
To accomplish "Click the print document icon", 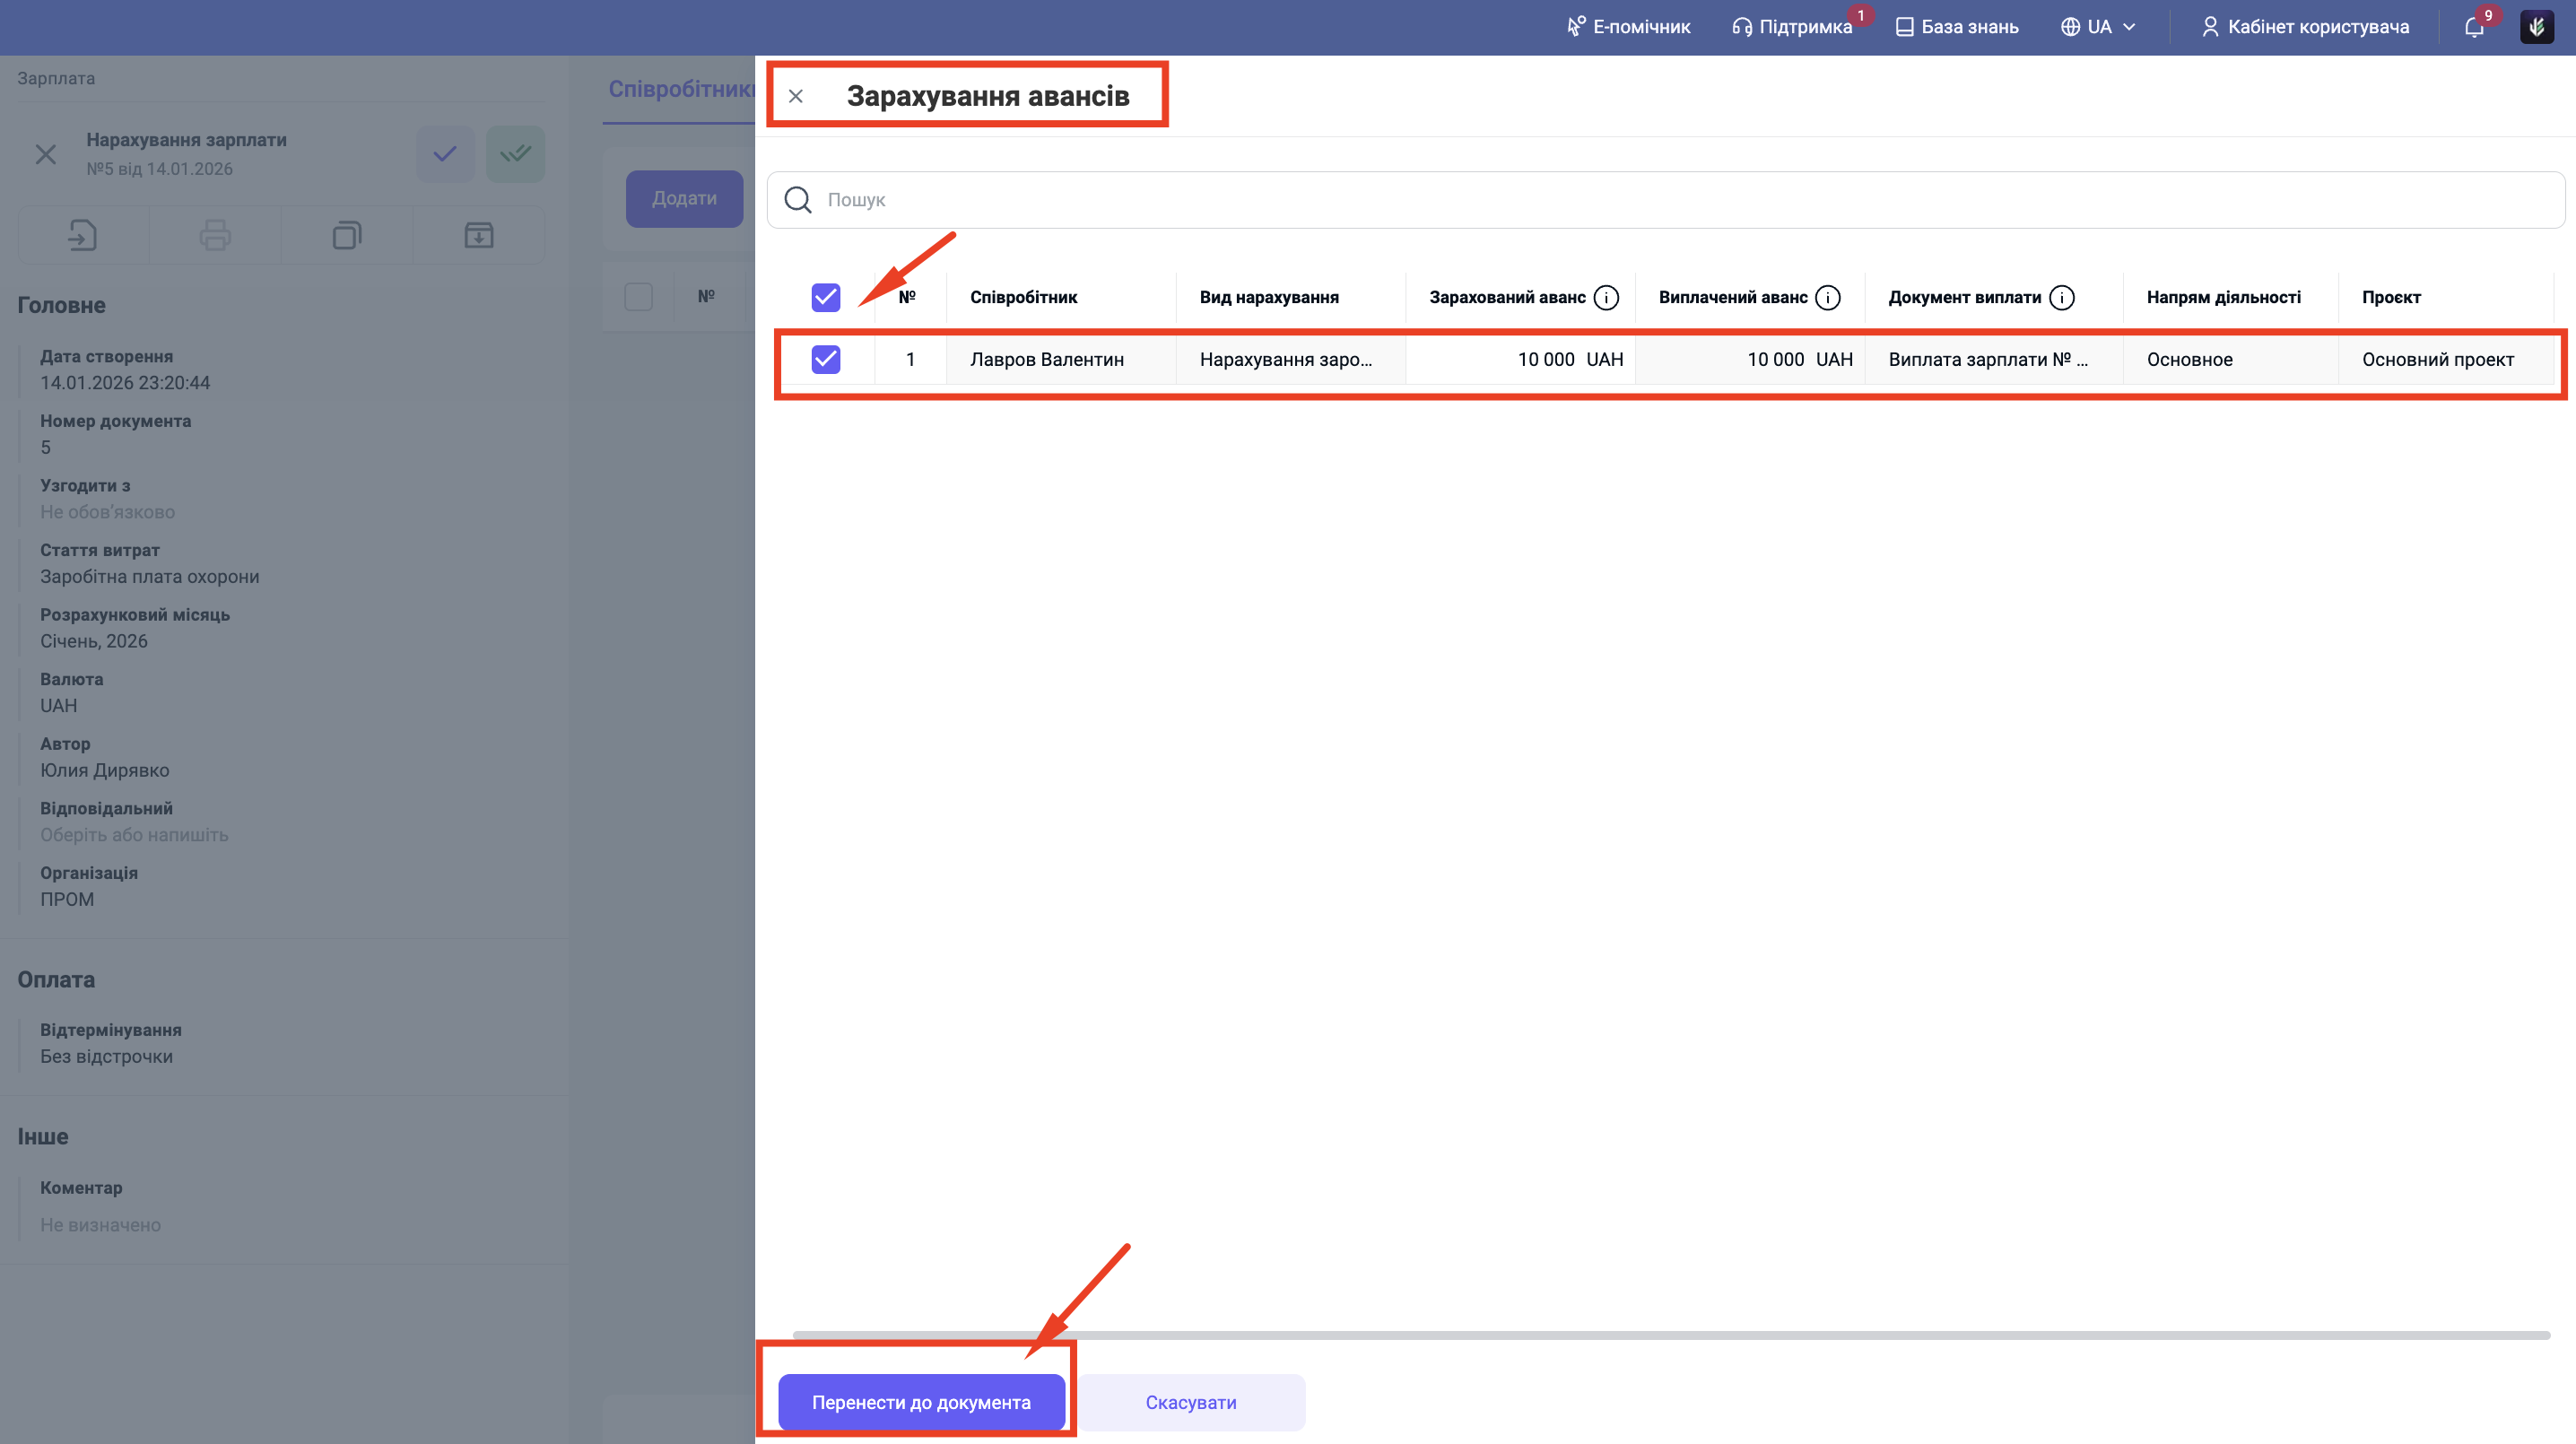I will 215,235.
